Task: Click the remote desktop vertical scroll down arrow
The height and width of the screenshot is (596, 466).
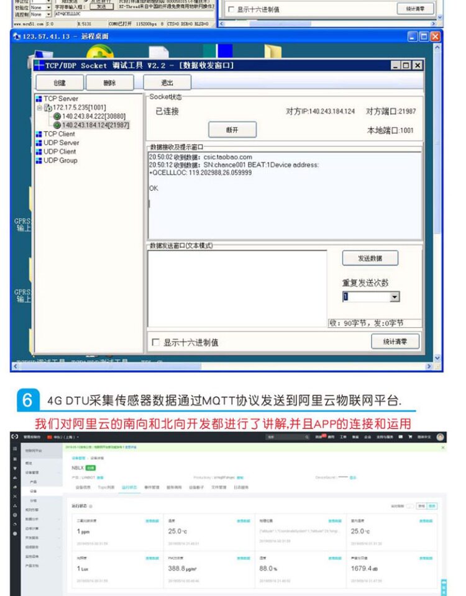Action: 437,358
